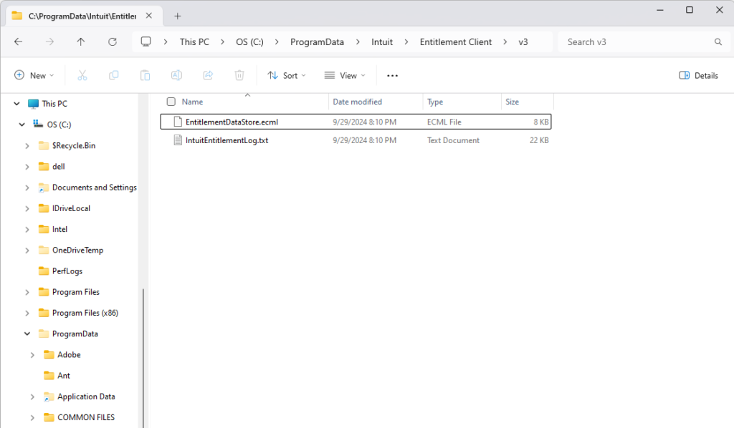Screen dimensions: 734x428
Task: Open the See more ellipsis menu
Action: pyautogui.click(x=392, y=75)
